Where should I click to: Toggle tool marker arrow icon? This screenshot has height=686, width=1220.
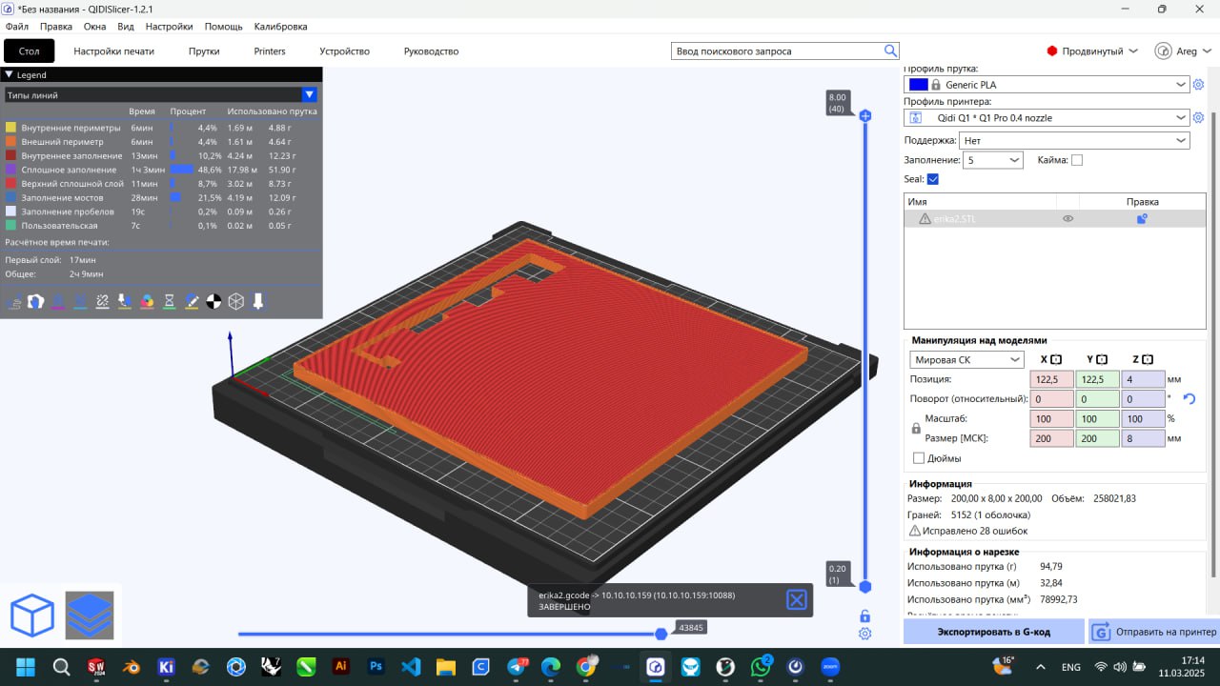click(258, 301)
